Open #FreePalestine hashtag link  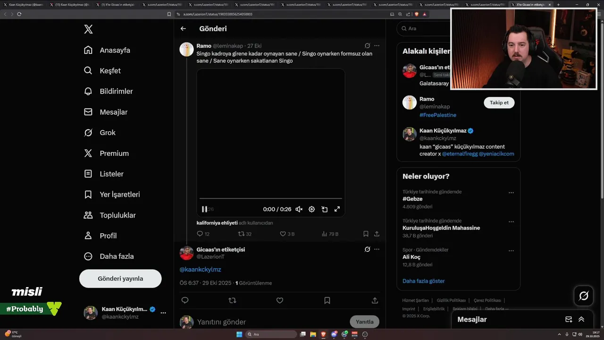coord(438,115)
